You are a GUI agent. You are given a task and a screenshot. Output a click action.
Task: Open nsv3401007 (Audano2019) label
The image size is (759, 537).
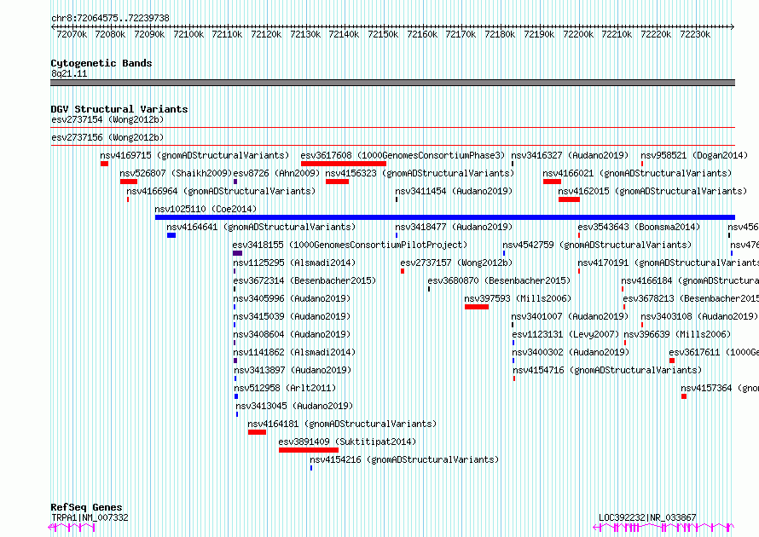tap(570, 316)
